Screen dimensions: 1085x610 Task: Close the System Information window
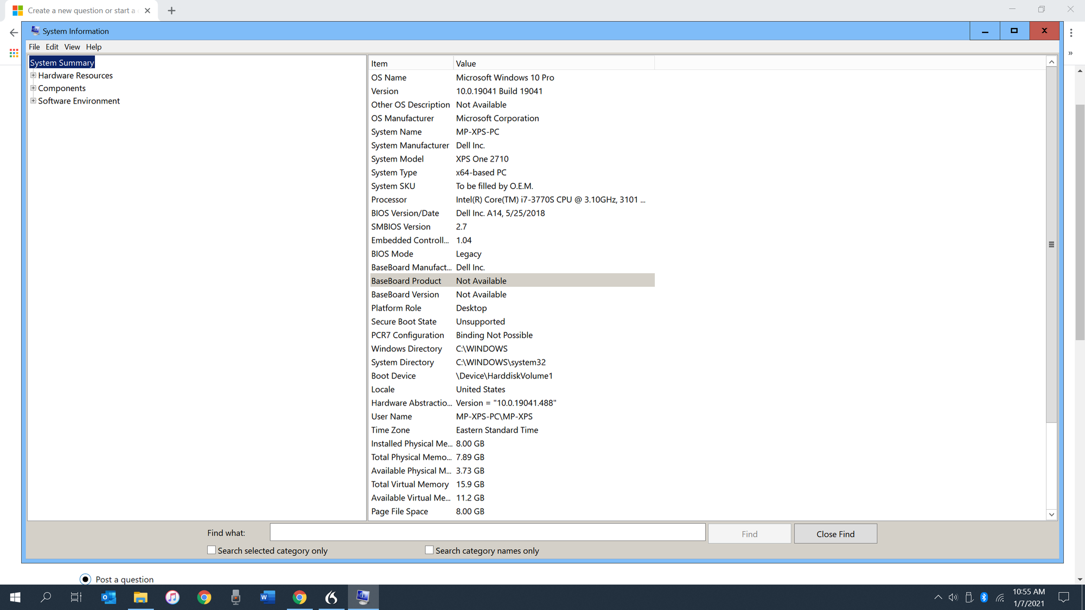click(1044, 31)
